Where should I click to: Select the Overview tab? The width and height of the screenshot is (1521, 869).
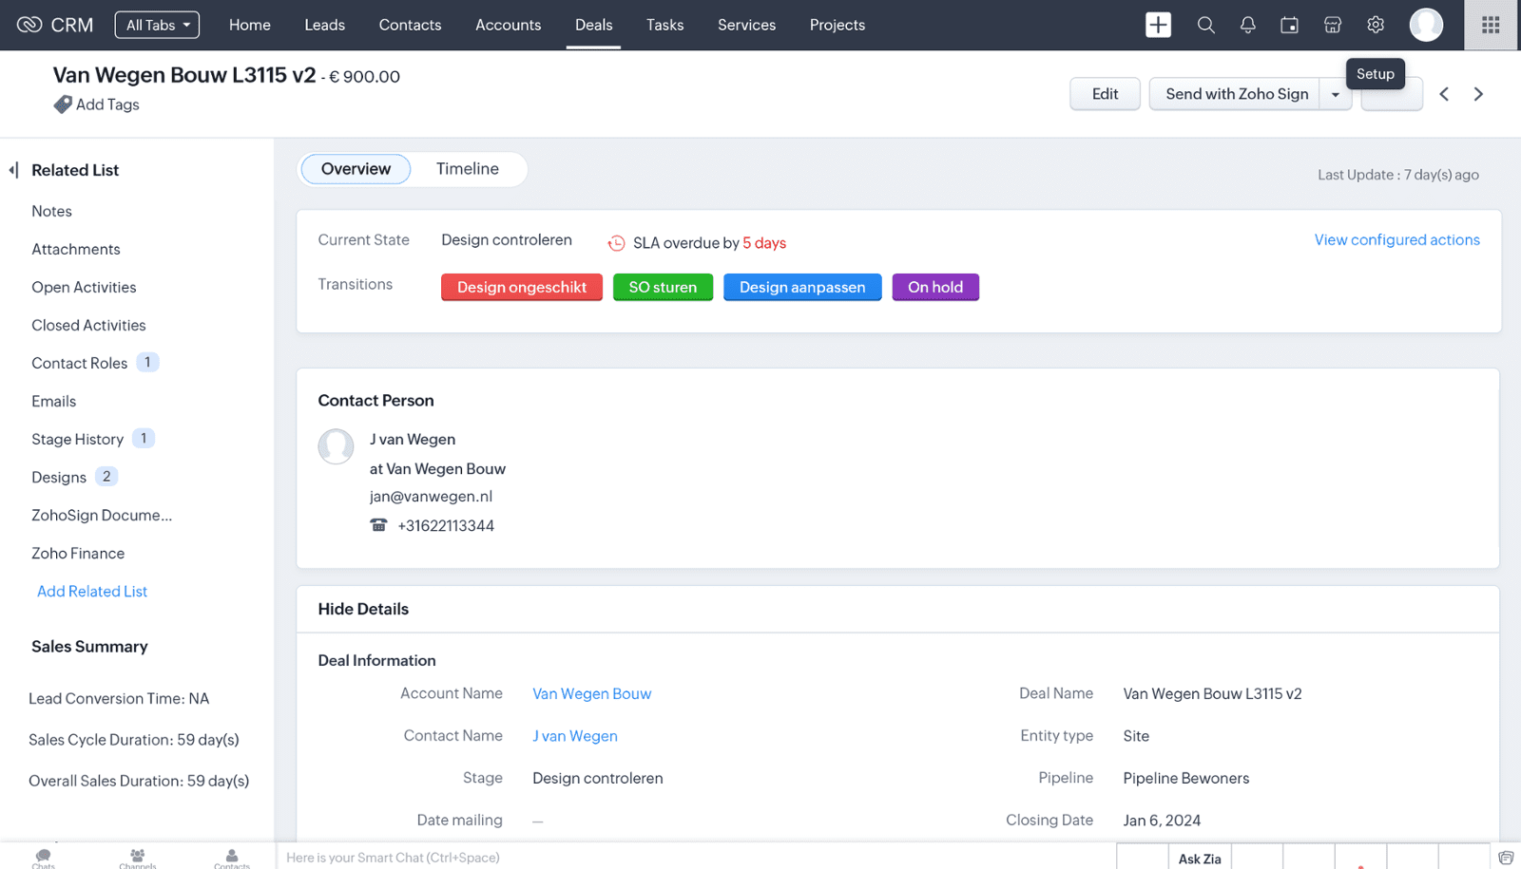(x=356, y=169)
